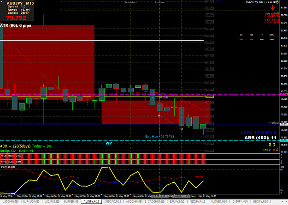
Task: Click the blue diamond marker at top
Action: [x=218, y=0]
